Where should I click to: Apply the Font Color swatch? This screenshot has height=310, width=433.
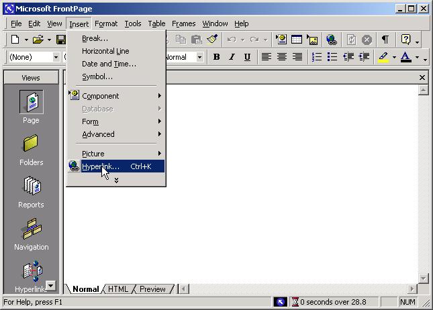(x=406, y=57)
